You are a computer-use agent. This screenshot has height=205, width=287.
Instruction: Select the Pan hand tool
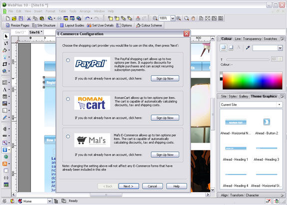tap(193, 18)
